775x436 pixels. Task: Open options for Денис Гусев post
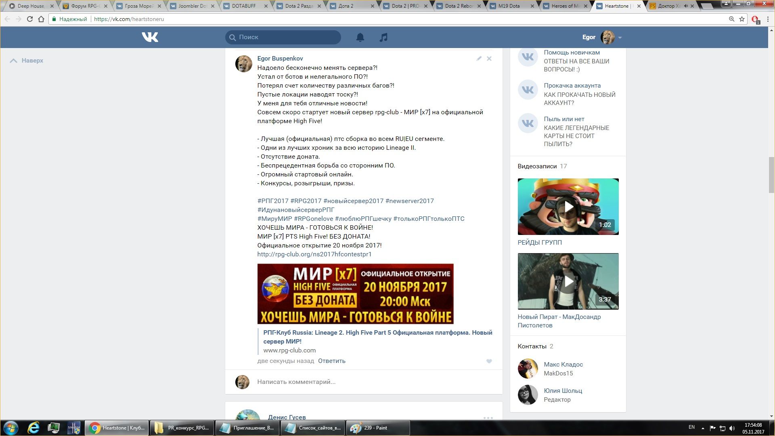[488, 418]
